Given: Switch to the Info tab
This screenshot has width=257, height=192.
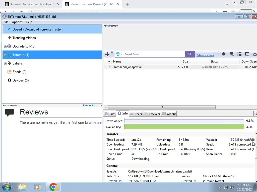Looking at the screenshot, I should pyautogui.click(x=123, y=113).
